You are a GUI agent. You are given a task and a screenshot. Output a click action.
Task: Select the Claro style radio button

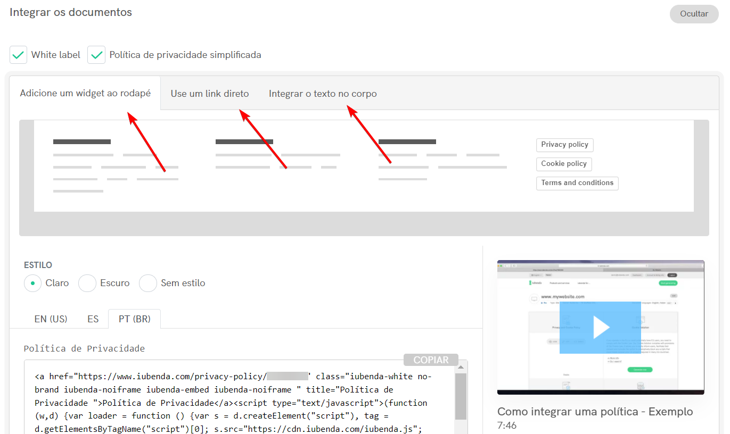point(33,283)
